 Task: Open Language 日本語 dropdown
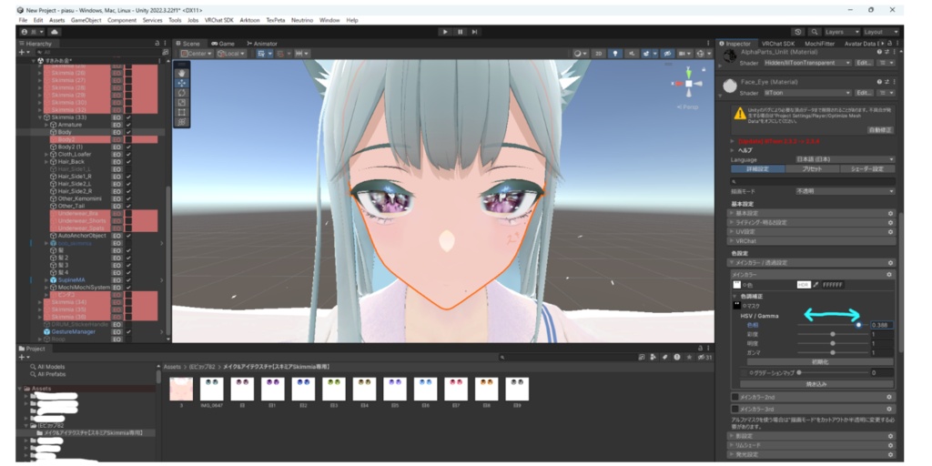pos(846,160)
